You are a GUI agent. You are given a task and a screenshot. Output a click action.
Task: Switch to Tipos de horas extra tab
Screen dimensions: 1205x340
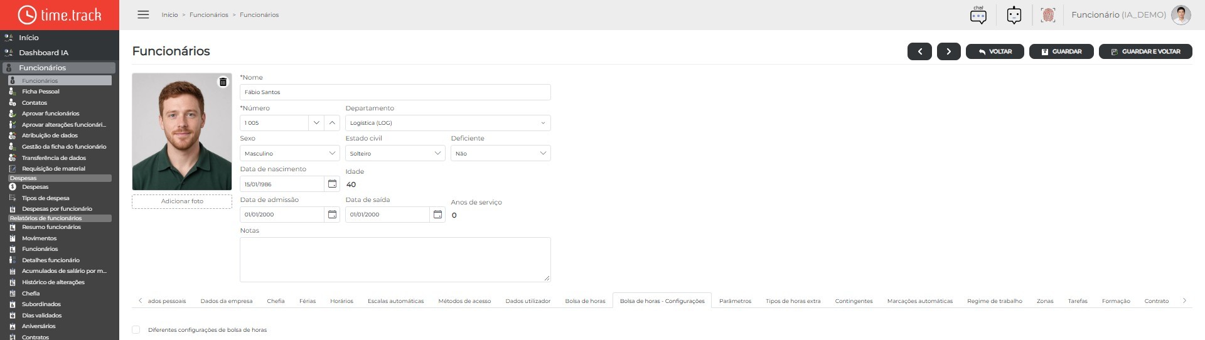click(793, 301)
